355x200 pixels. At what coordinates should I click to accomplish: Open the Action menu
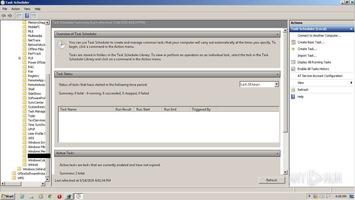coord(16,9)
